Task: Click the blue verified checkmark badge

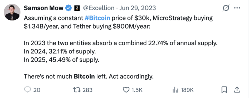Action: [x=69, y=8]
